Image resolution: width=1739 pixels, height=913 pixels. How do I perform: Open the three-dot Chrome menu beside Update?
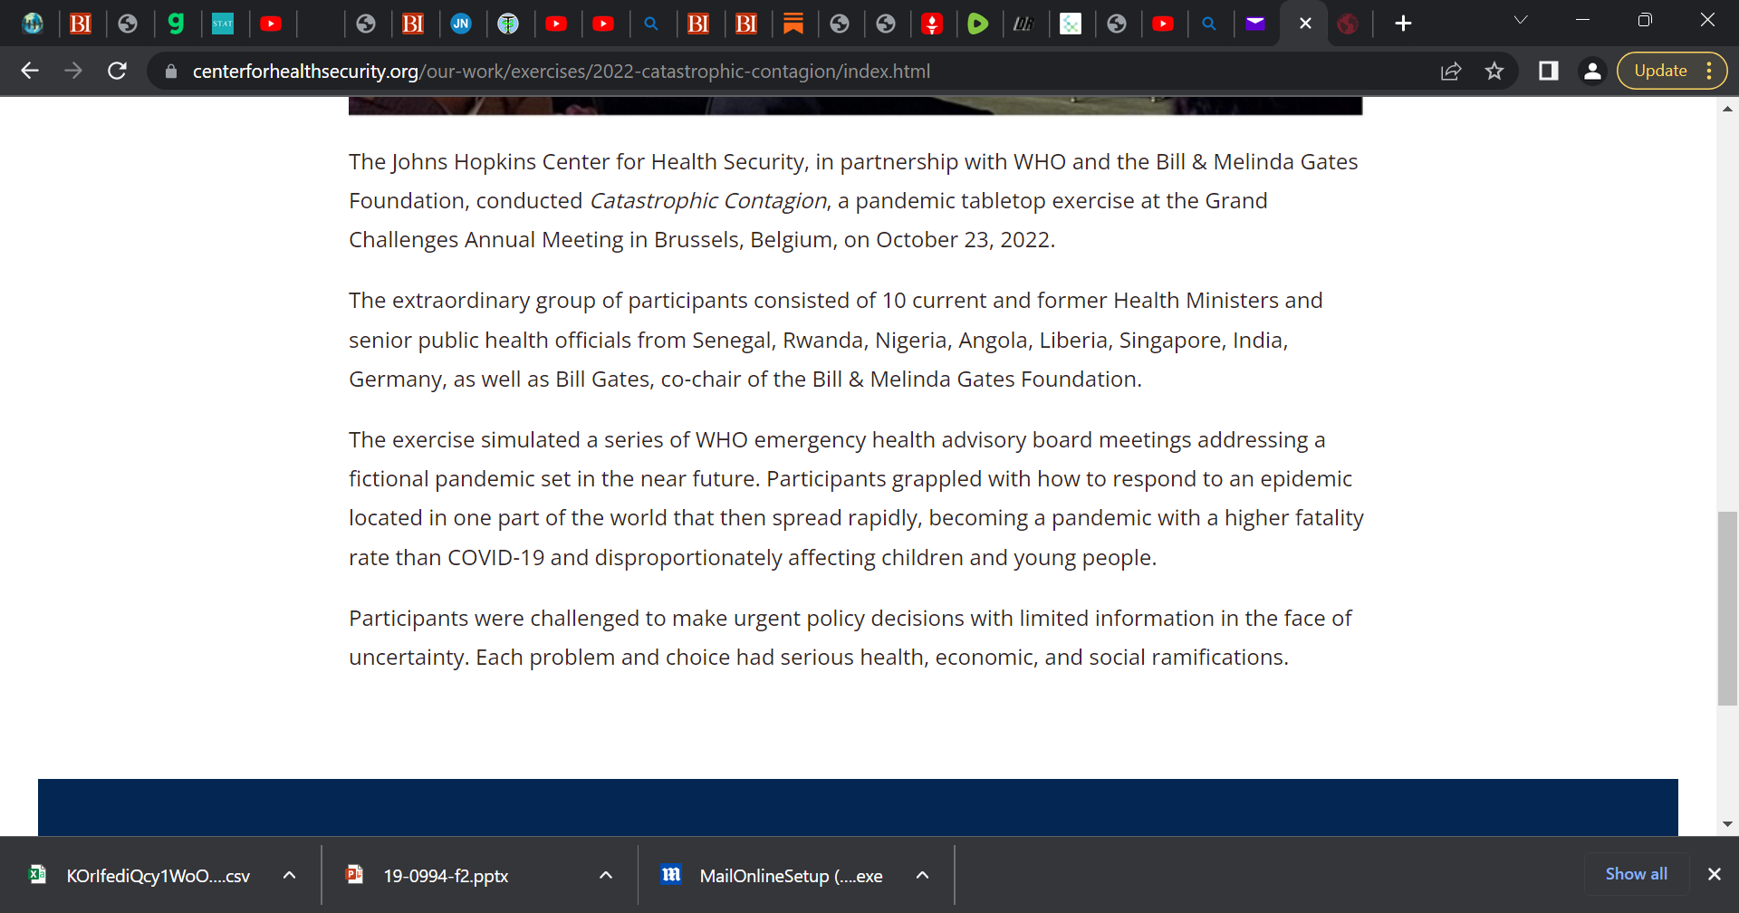tap(1709, 71)
